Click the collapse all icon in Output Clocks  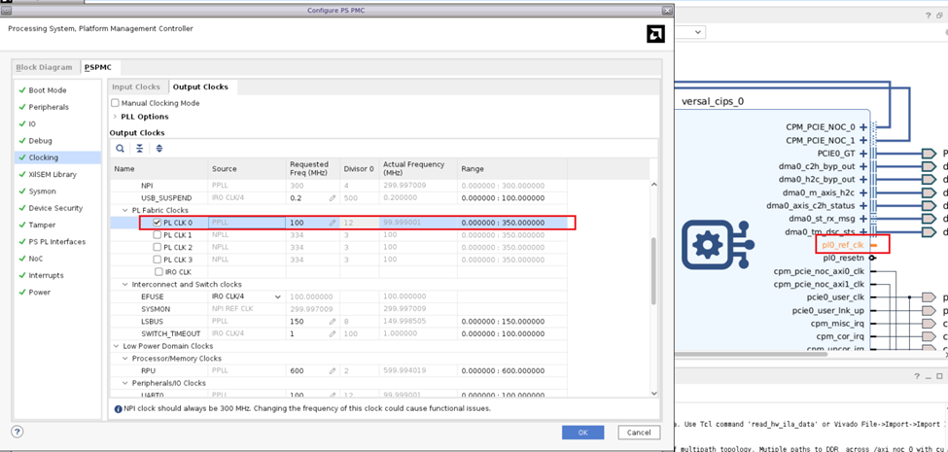[x=140, y=149]
